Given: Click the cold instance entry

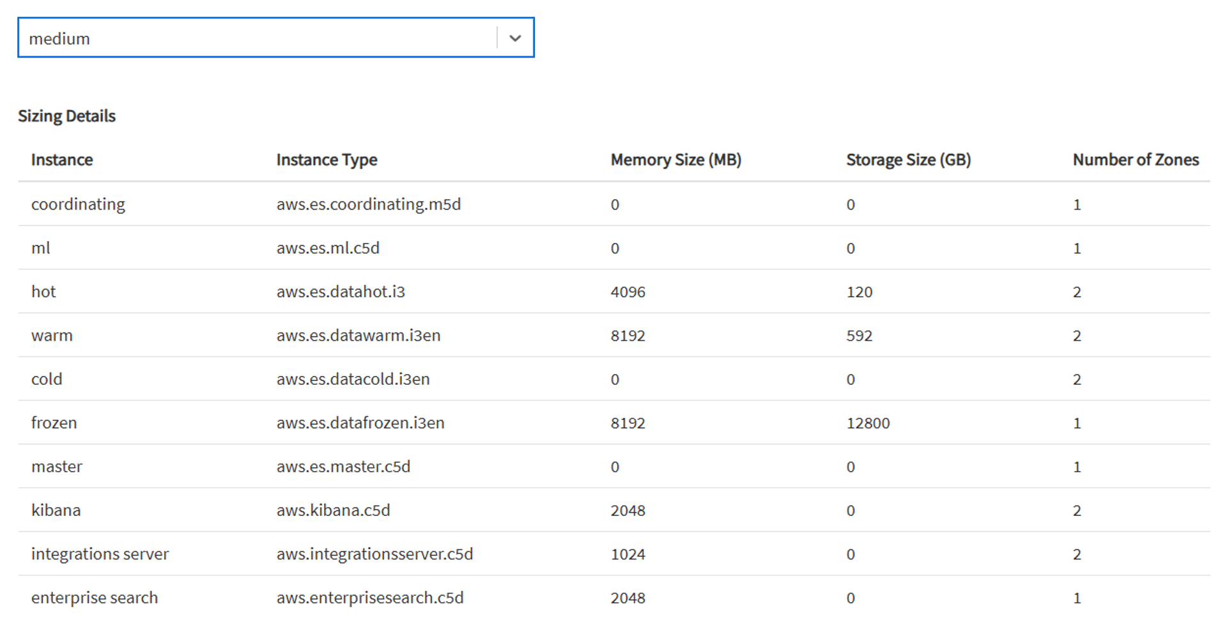Looking at the screenshot, I should (47, 378).
